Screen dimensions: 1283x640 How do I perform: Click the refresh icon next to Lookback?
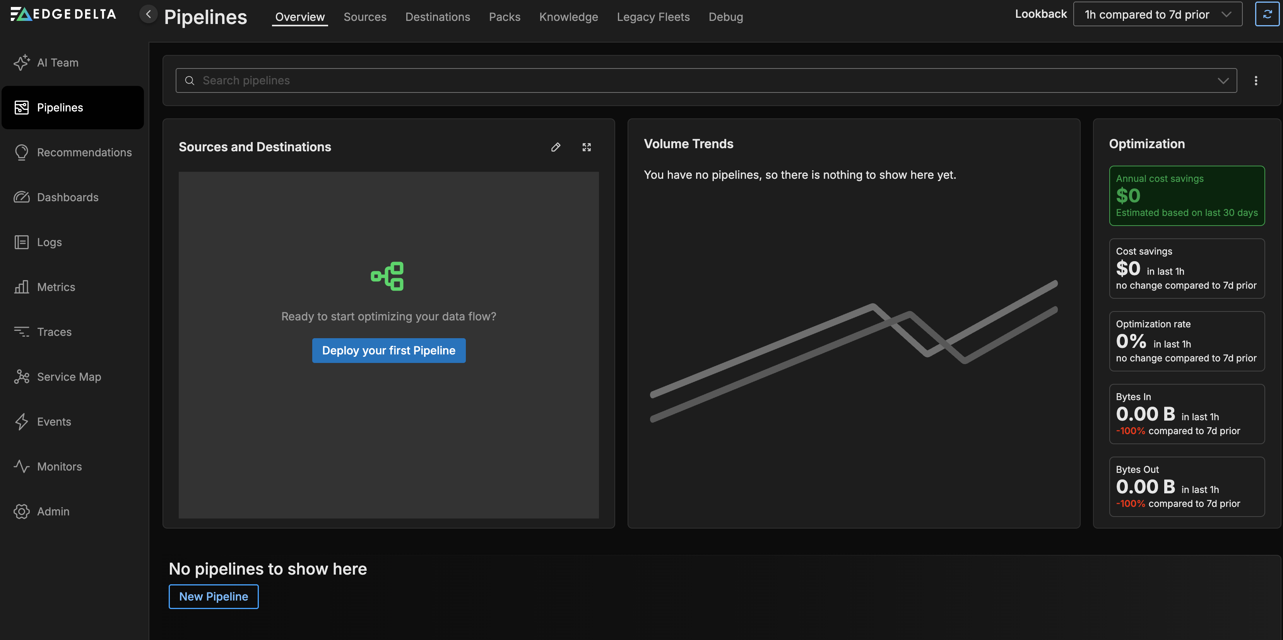[x=1267, y=14]
